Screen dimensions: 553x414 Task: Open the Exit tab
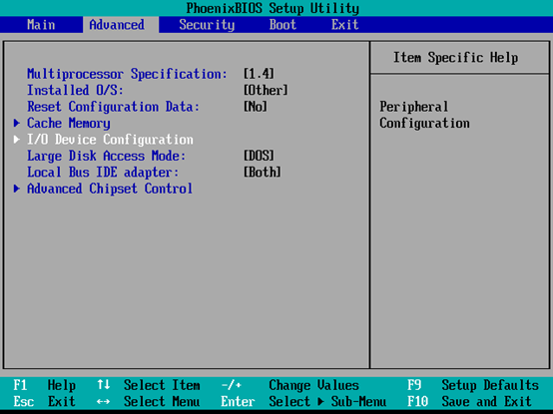click(x=344, y=25)
